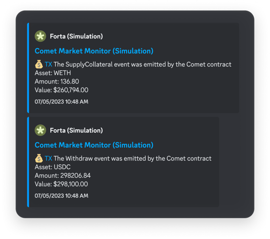Click the SupplyCollateral event description text
The image size is (270, 239).
point(142,65)
